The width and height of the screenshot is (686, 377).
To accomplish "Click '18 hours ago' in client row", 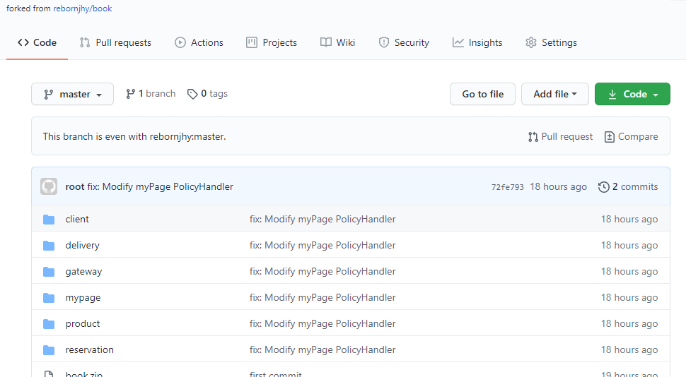I will tap(629, 219).
